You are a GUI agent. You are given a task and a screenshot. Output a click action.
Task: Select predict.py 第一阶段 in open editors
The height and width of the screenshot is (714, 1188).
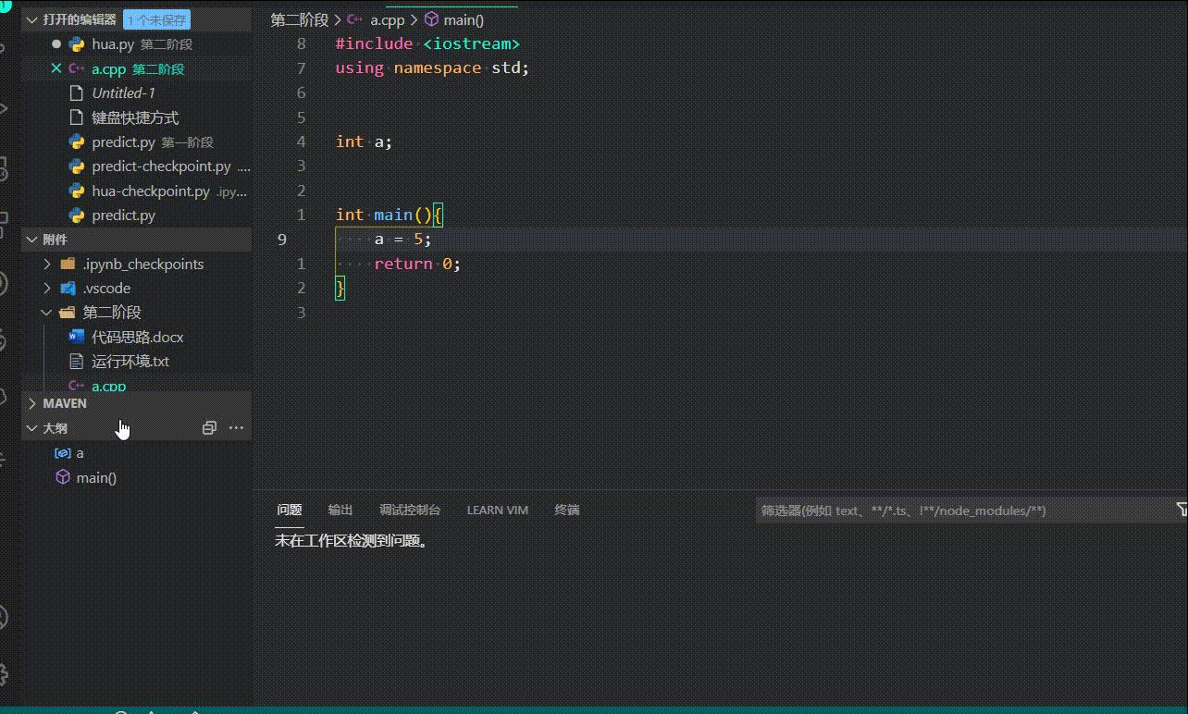(x=136, y=142)
